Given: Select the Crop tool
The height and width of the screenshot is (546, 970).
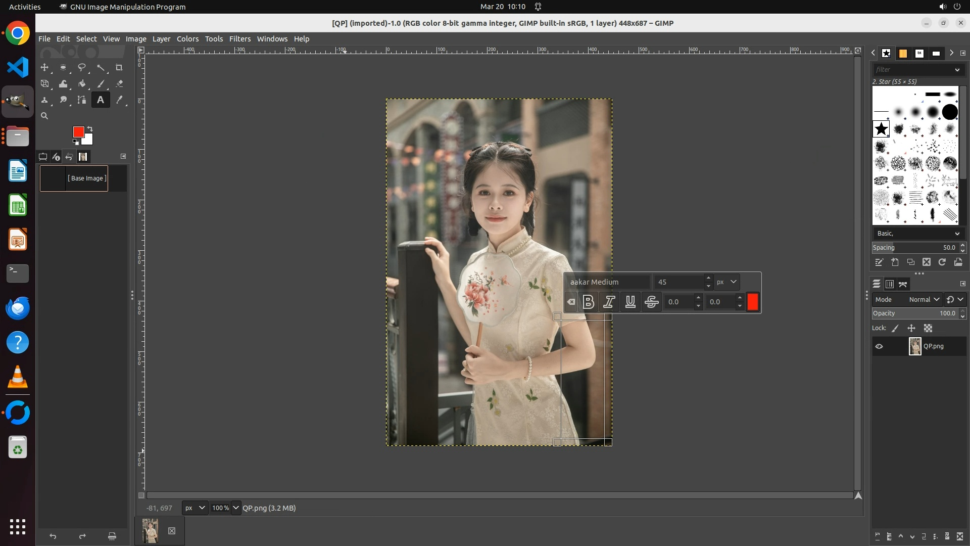Looking at the screenshot, I should (119, 67).
